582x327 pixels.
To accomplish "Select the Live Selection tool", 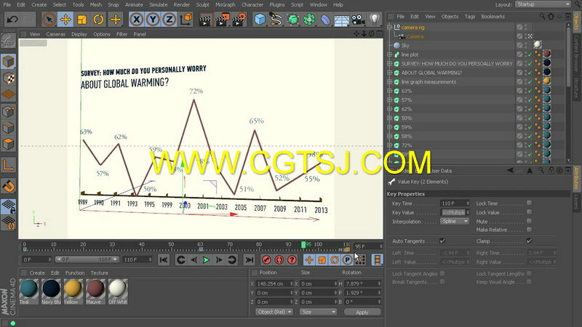I will (x=49, y=19).
